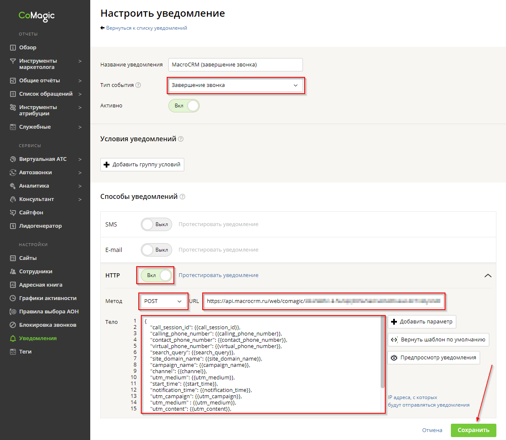The width and height of the screenshot is (506, 440).
Task: Click the Название уведомления text field
Action: [235, 65]
